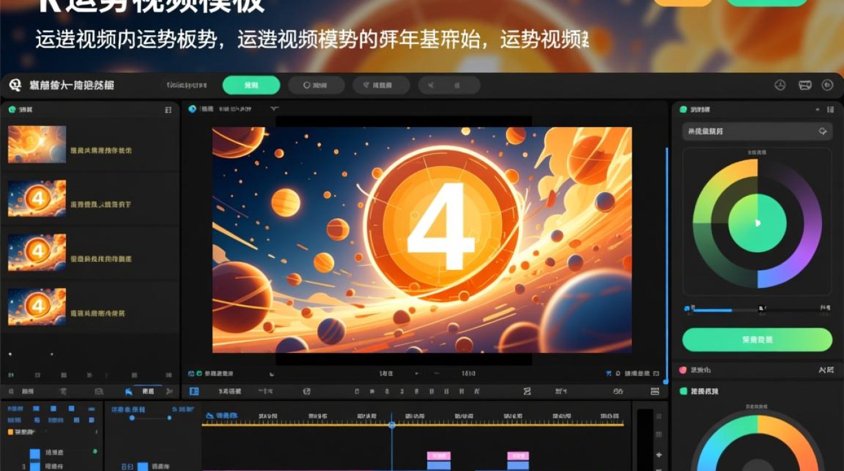Open the top bar pill tab with X icon
This screenshot has height=471, width=844.
point(449,85)
